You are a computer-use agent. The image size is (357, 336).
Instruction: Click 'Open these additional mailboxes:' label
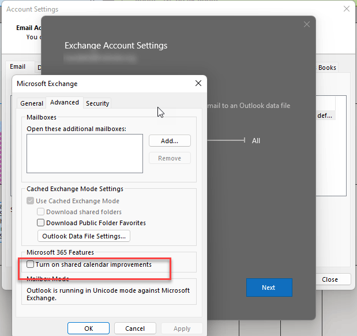click(76, 129)
